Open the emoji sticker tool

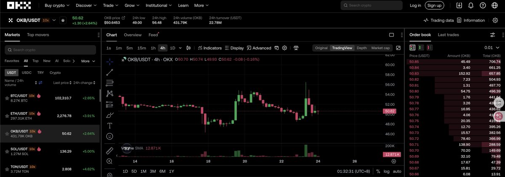(110, 136)
